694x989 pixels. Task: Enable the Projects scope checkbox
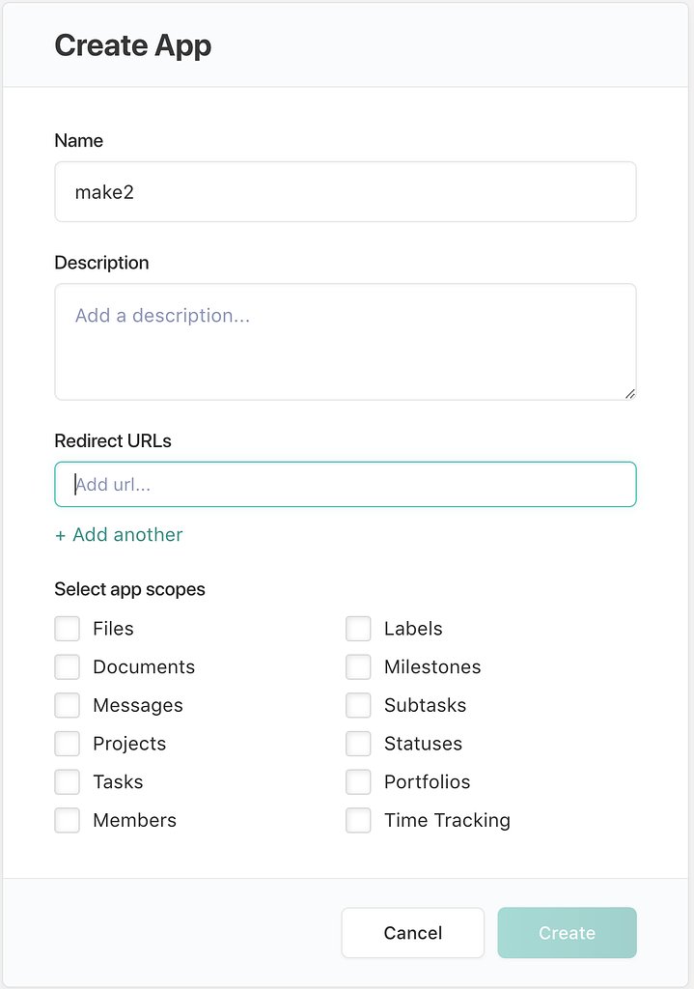click(67, 743)
